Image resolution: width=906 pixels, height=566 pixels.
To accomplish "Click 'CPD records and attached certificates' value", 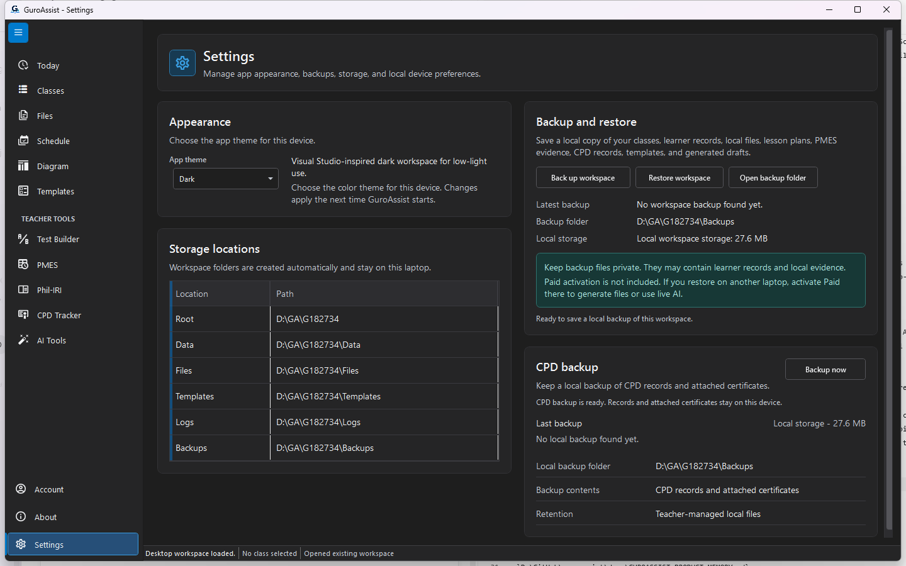I will pyautogui.click(x=727, y=490).
